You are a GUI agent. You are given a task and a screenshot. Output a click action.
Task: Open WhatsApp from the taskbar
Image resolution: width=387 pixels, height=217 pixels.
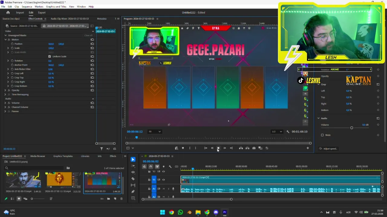click(x=180, y=212)
